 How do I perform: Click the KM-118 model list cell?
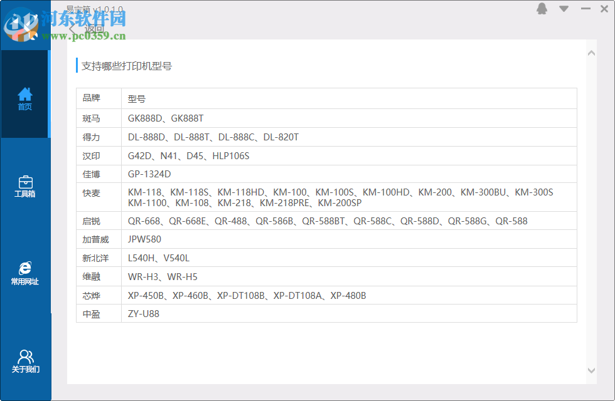pos(349,197)
